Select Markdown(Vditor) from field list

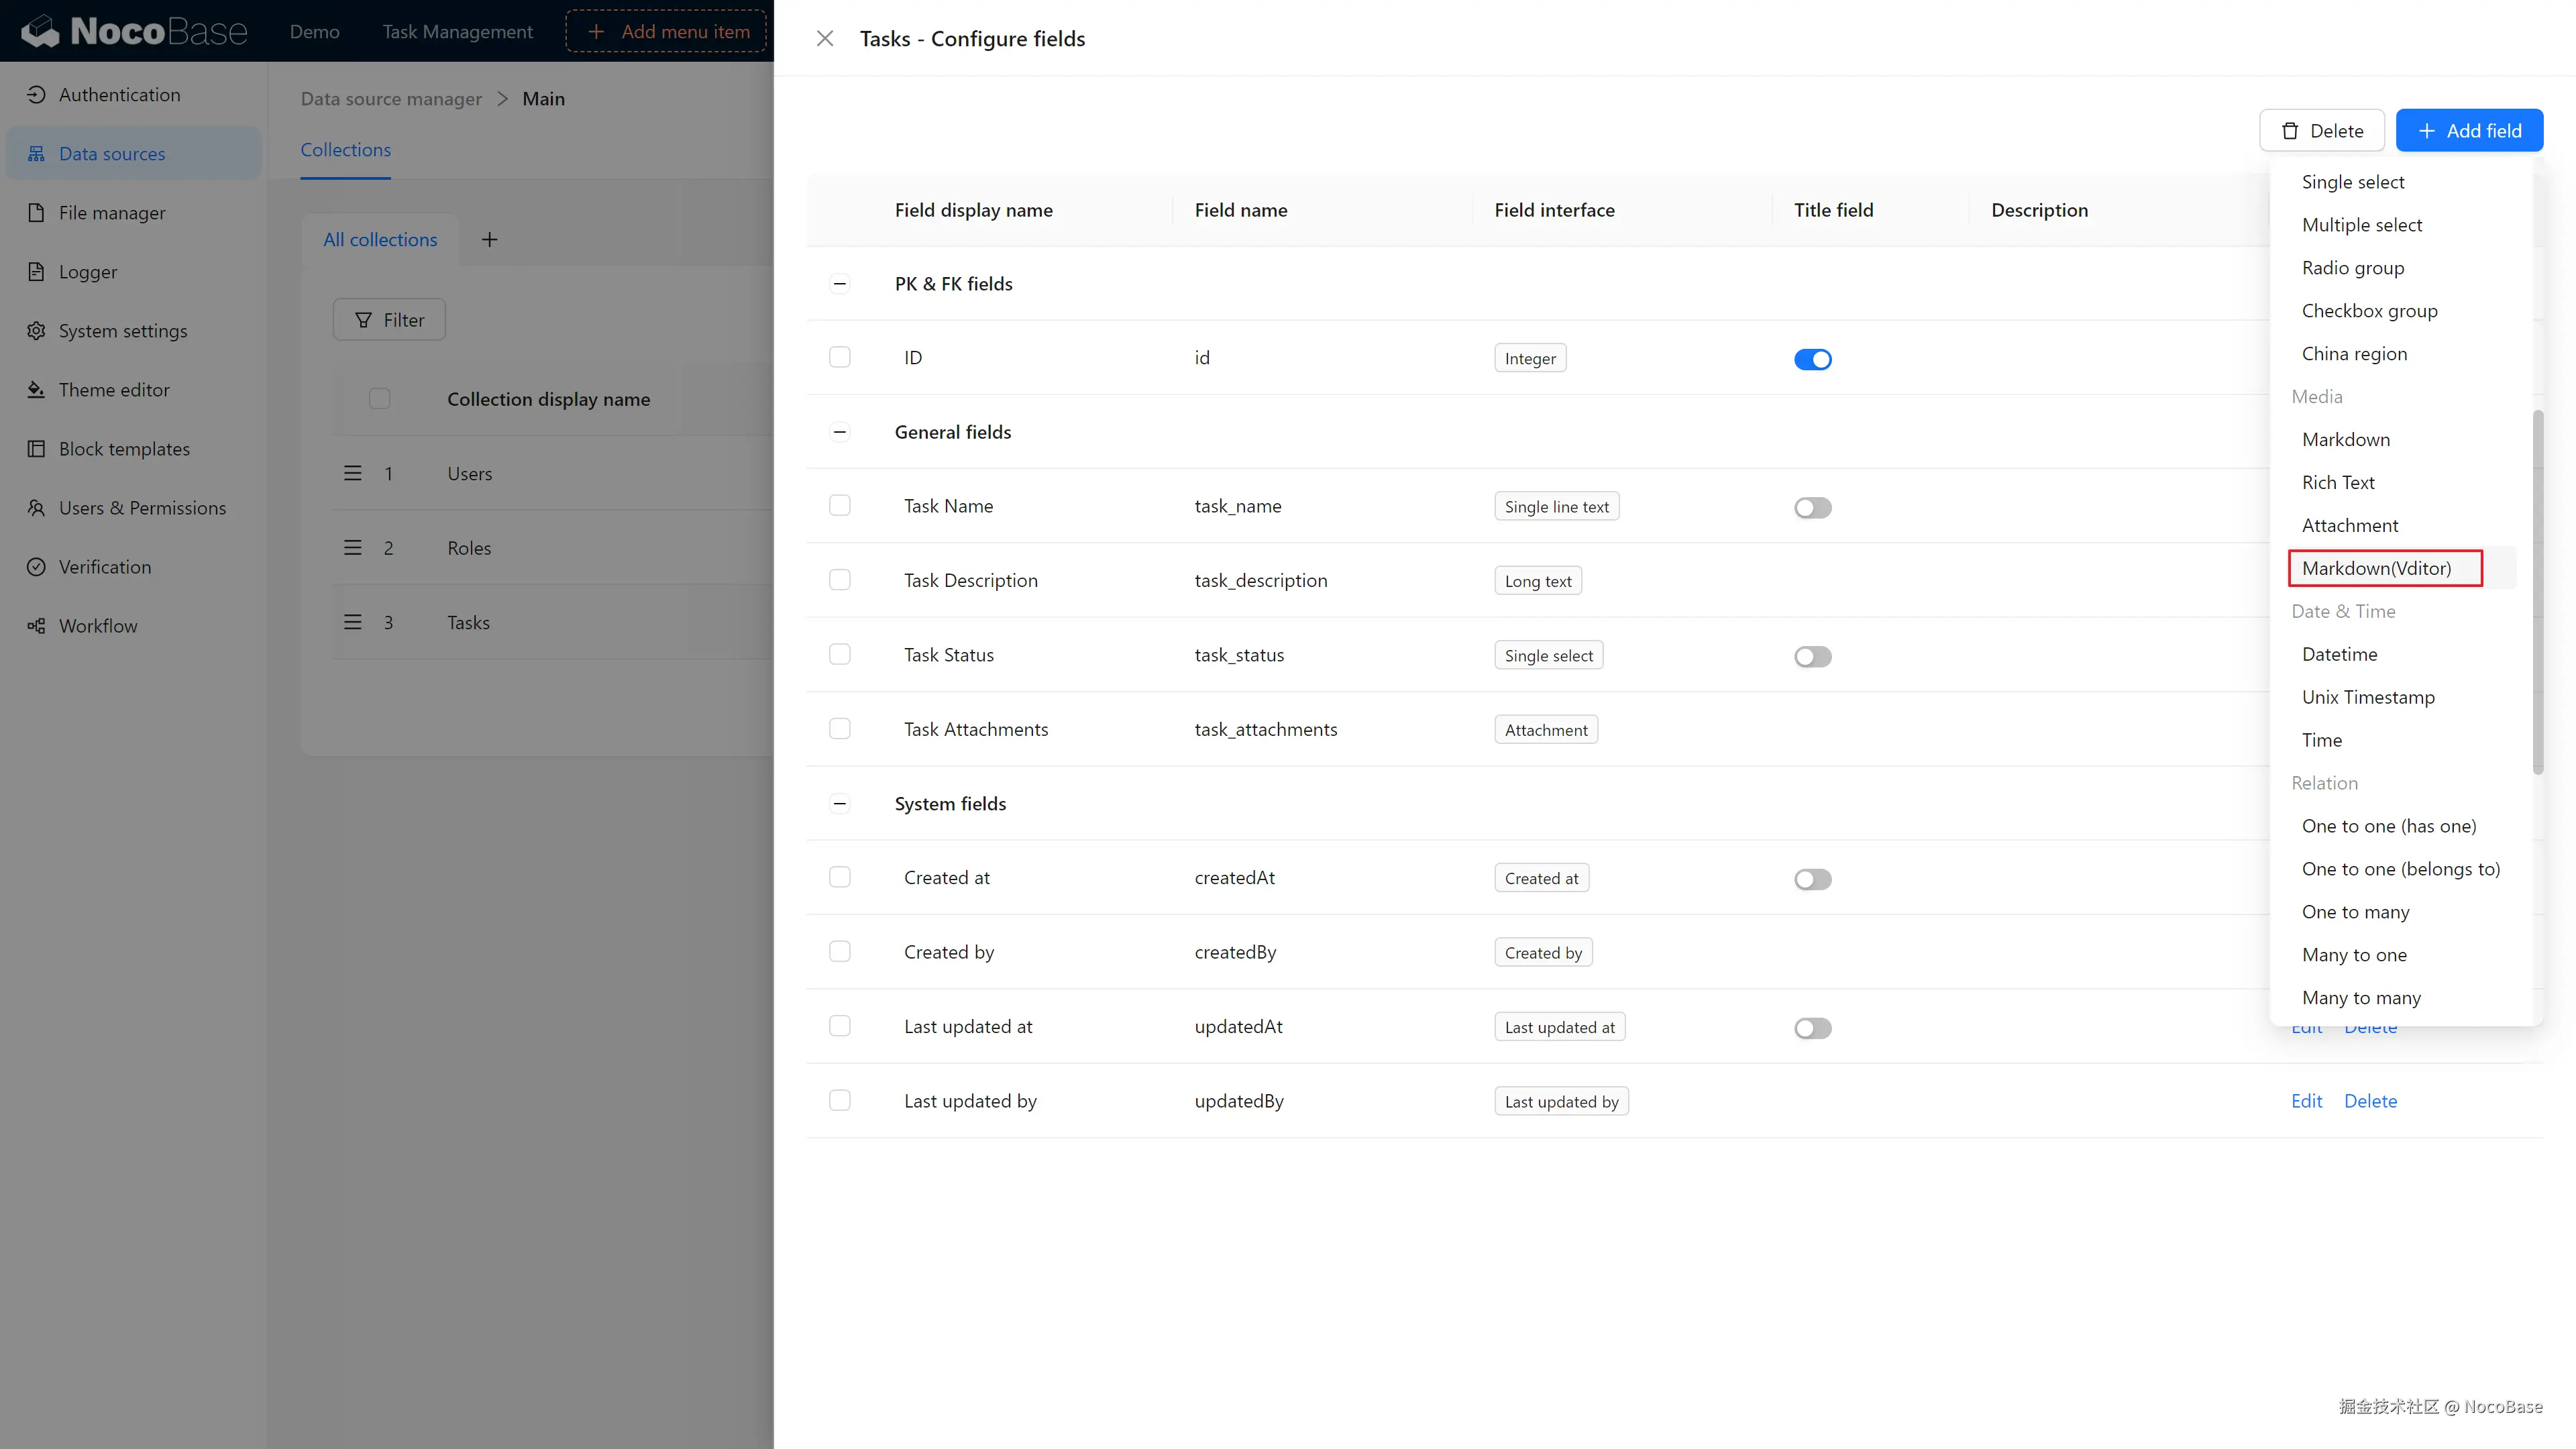point(2376,568)
